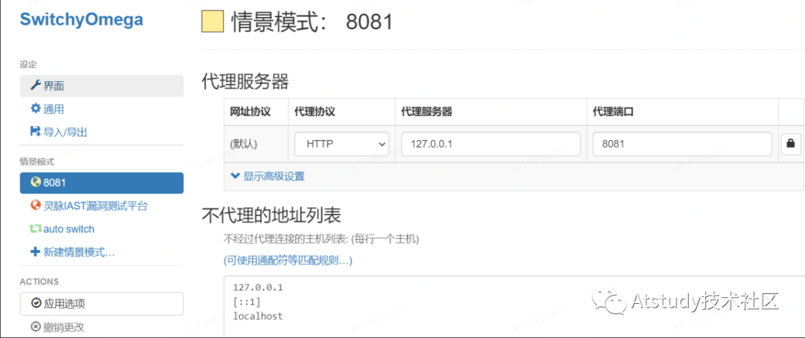Viewport: 805px width, 338px height.
Task: Click the orange globe icon of 灵脉IAST profile
Action: (36, 205)
